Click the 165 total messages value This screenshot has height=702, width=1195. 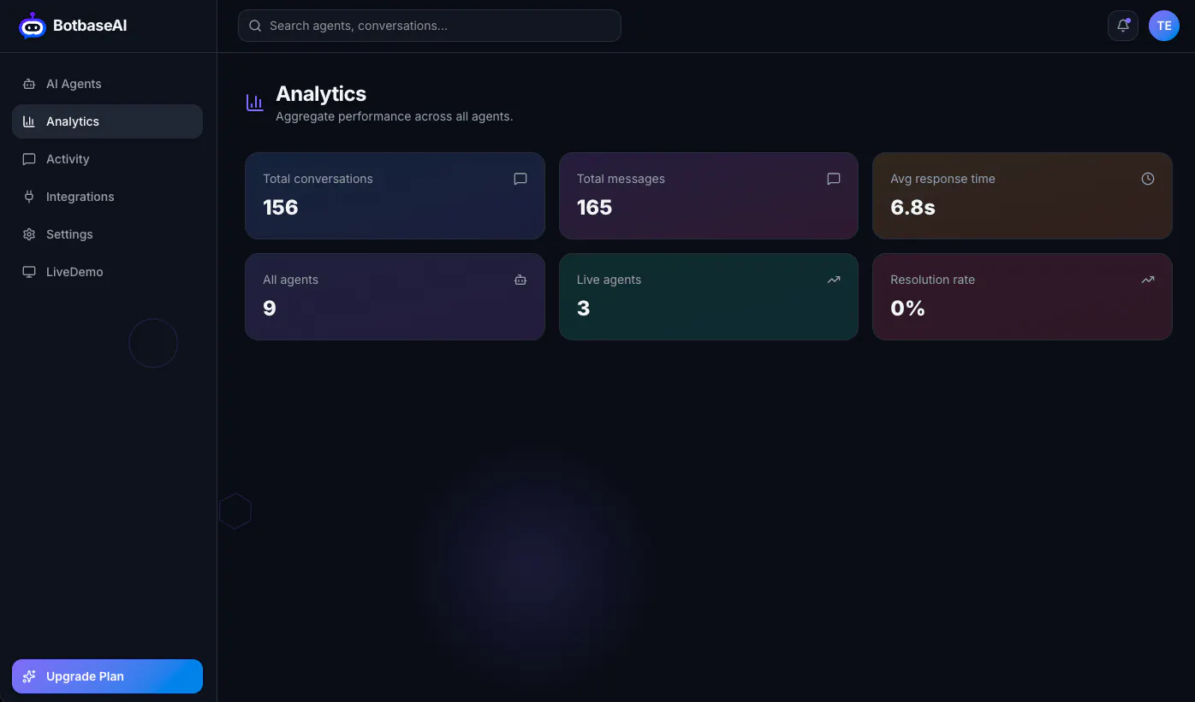click(594, 208)
